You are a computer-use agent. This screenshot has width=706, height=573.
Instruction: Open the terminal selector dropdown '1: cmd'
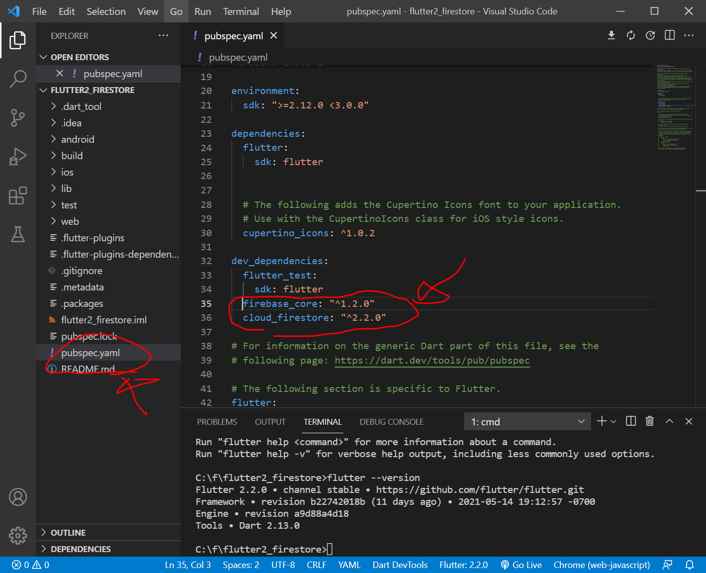tap(527, 422)
